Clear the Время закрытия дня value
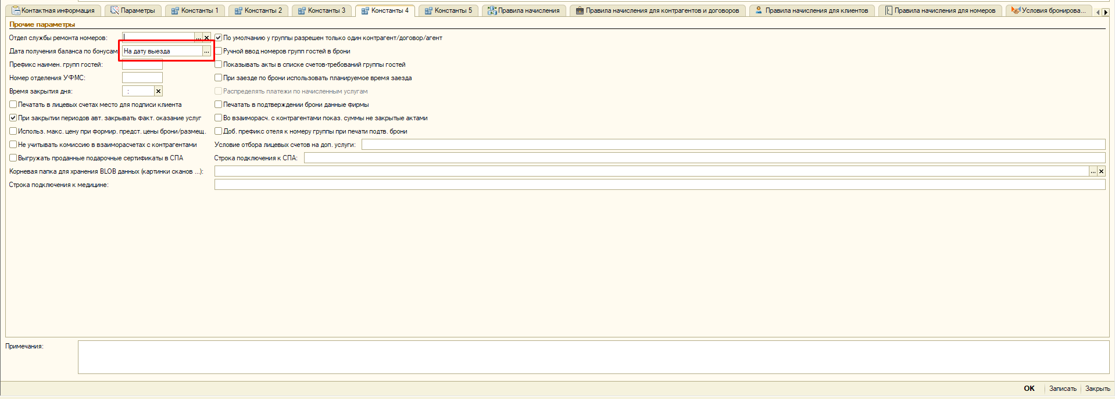The image size is (1115, 399). click(x=158, y=91)
